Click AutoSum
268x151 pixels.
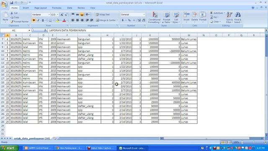click(217, 13)
